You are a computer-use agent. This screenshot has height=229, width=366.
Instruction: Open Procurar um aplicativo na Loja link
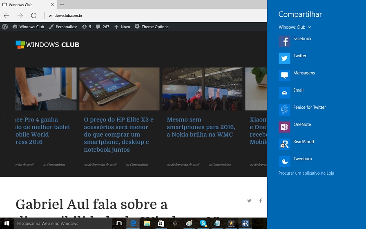pyautogui.click(x=306, y=173)
